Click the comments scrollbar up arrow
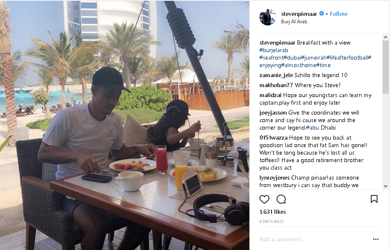The height and width of the screenshot is (250, 390). pyautogui.click(x=385, y=37)
